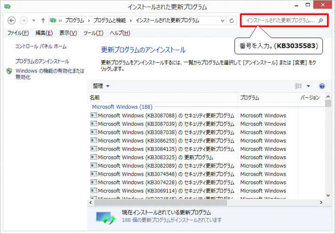The height and width of the screenshot is (234, 335).
Task: Sort by プログラム column header
Action: [268, 97]
